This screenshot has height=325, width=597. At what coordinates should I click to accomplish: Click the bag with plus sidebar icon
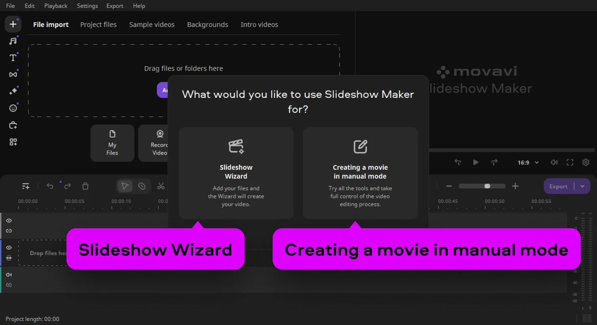coord(13,125)
